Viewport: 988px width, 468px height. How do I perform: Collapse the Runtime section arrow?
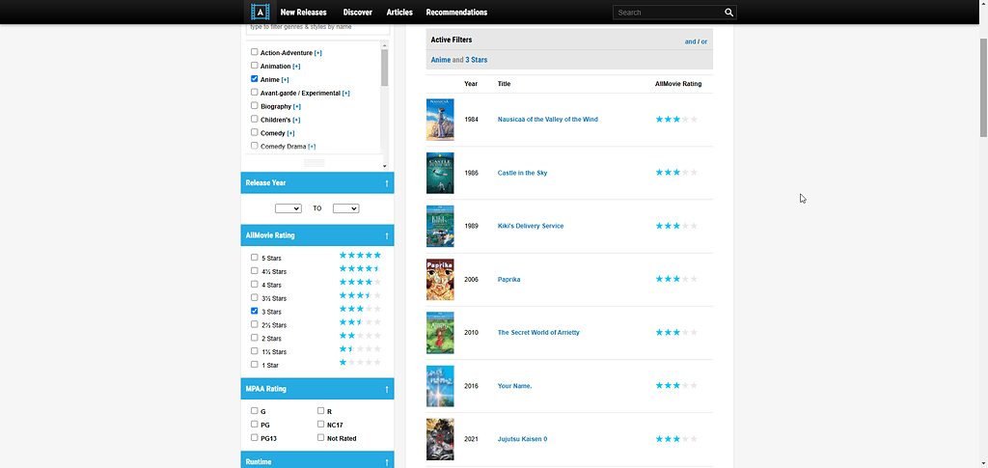coord(387,462)
